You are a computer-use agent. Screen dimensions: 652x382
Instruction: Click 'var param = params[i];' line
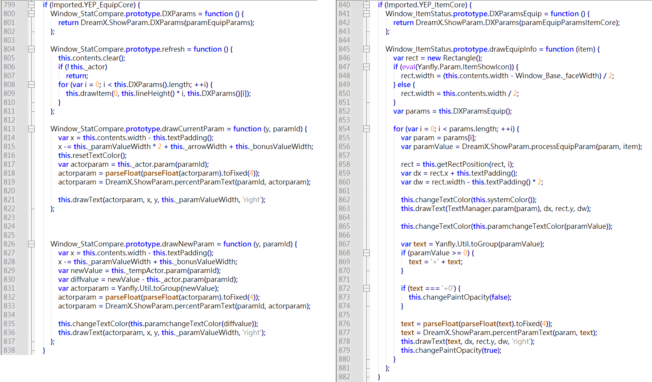pos(438,138)
